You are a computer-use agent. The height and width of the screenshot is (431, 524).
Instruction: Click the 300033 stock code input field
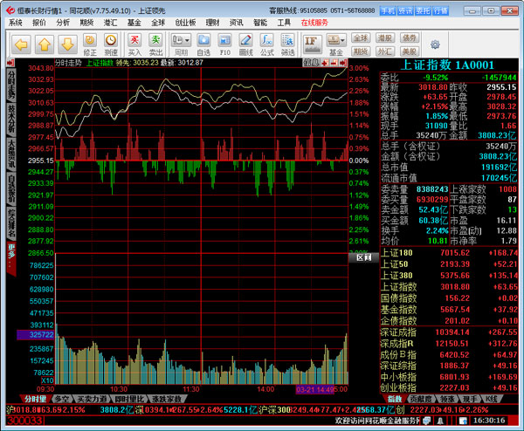click(x=25, y=421)
